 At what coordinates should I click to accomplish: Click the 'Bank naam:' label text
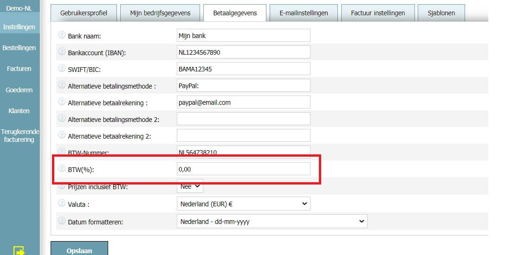click(84, 36)
